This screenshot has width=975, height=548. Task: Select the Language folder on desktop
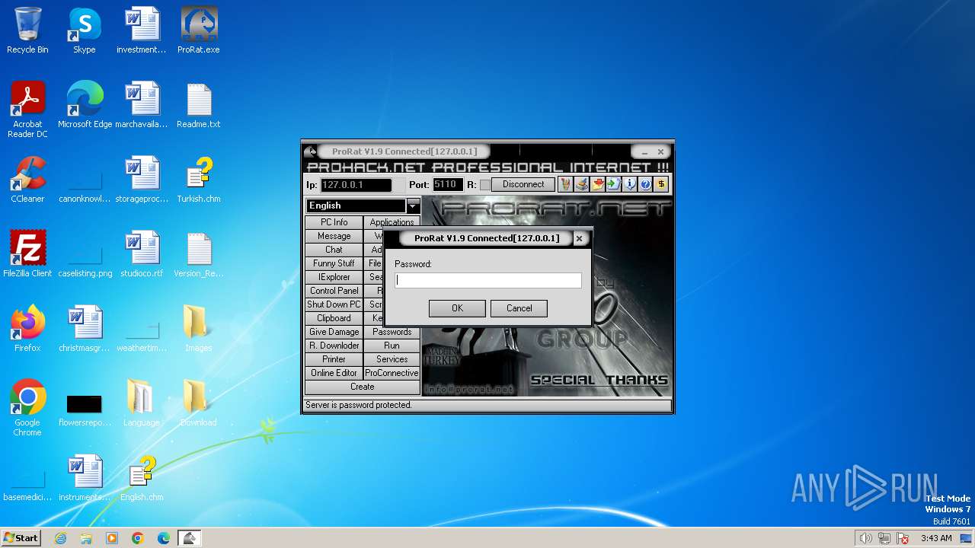[142, 403]
